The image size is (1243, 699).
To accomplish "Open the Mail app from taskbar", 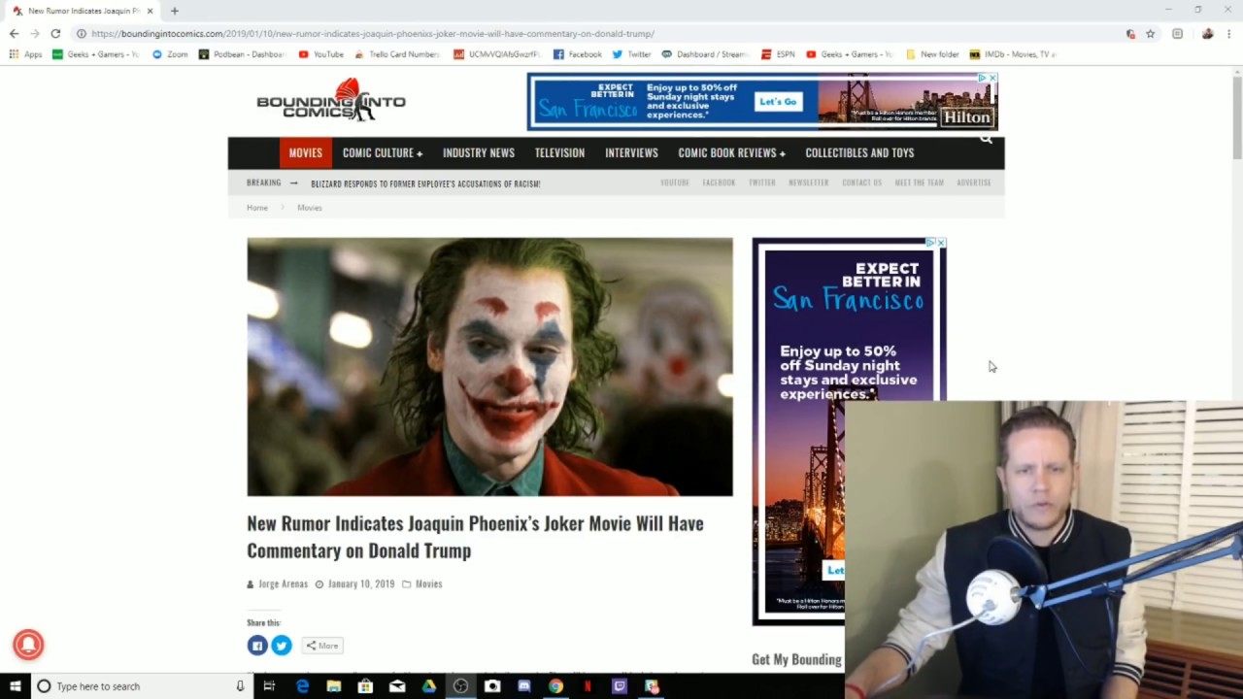I will tap(397, 686).
